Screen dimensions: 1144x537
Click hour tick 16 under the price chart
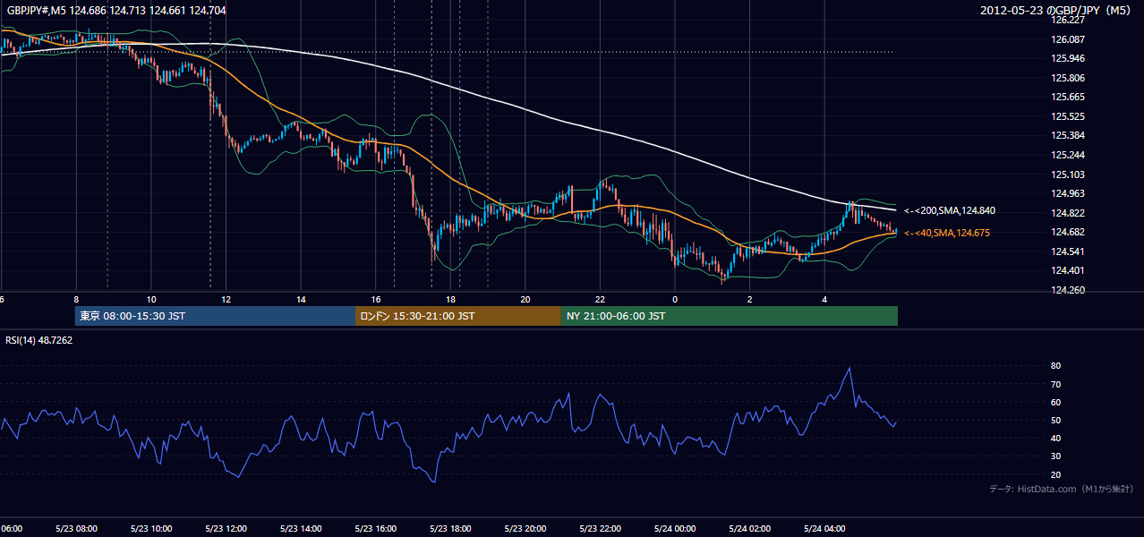coord(376,299)
